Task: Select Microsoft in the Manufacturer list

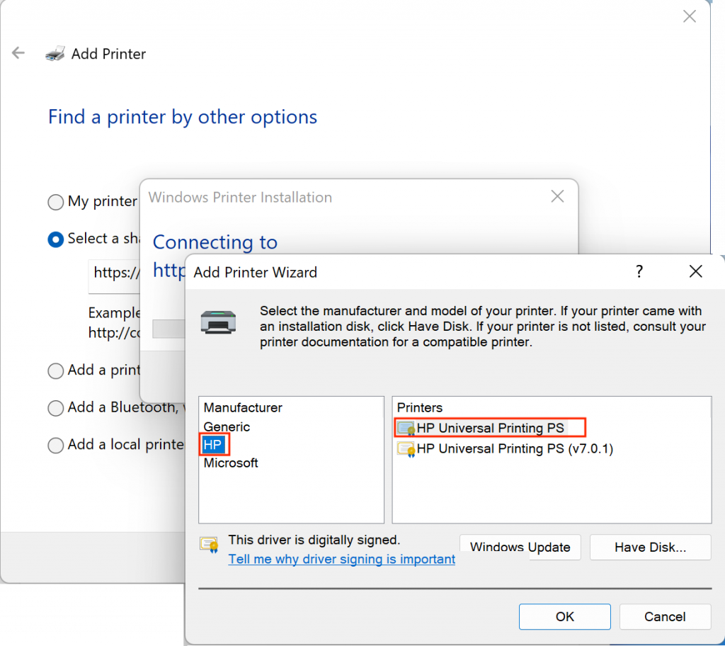Action: pos(231,463)
